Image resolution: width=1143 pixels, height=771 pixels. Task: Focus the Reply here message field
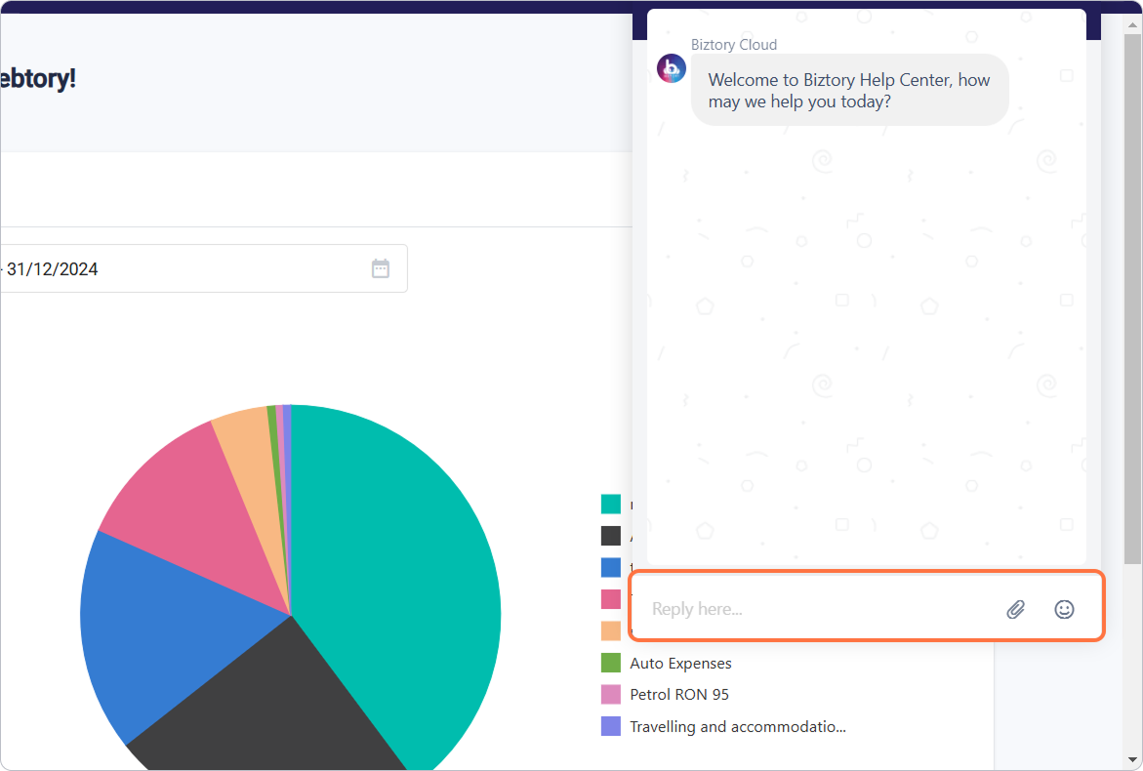816,609
